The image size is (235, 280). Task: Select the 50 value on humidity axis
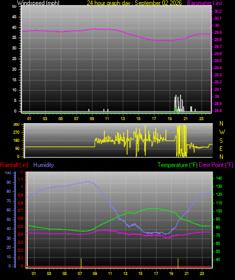[9, 219]
